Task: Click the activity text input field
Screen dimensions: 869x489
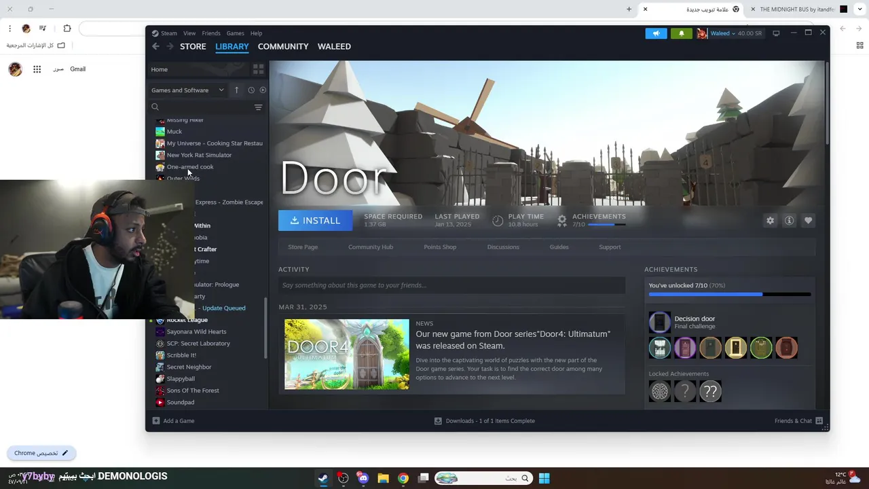Action: (x=451, y=285)
